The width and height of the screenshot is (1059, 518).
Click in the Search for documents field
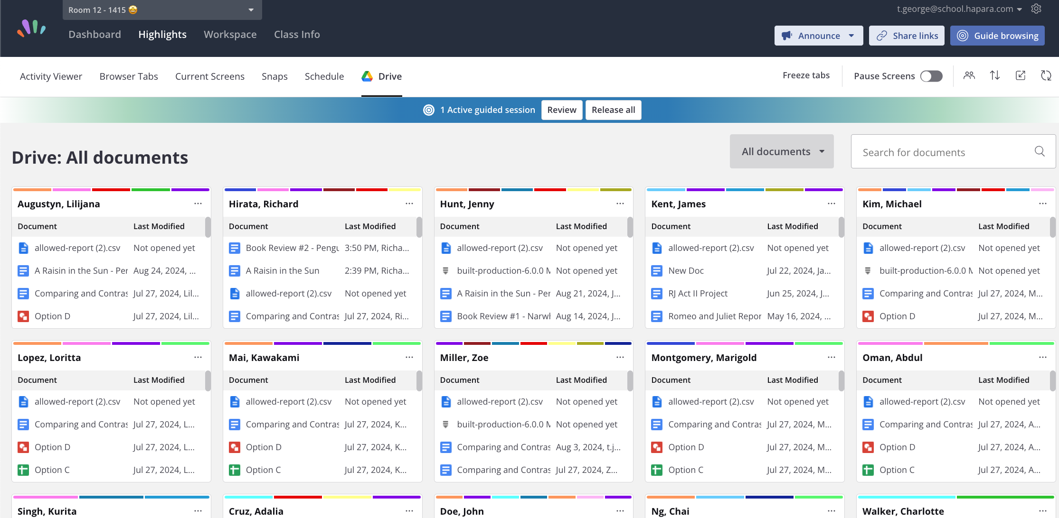pos(953,151)
